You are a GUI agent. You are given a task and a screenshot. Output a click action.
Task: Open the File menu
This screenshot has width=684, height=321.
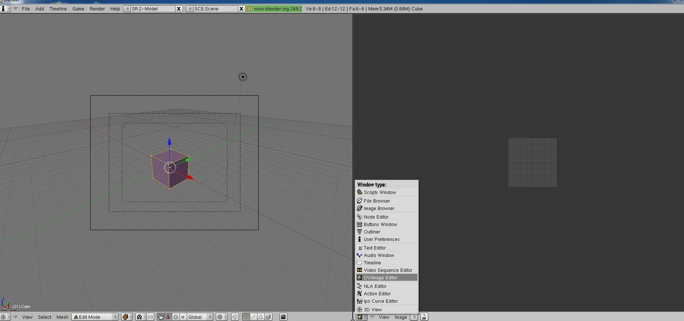26,9
